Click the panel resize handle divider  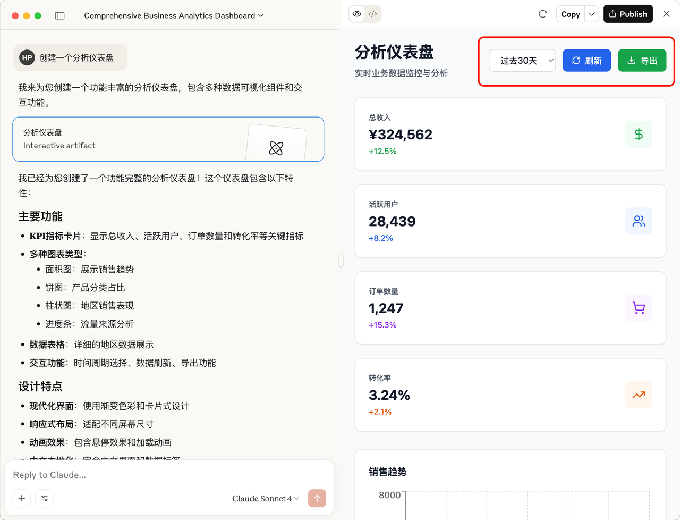click(x=341, y=260)
